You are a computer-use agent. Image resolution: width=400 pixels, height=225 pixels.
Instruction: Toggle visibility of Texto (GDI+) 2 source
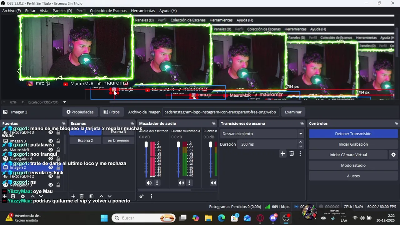pos(51,176)
